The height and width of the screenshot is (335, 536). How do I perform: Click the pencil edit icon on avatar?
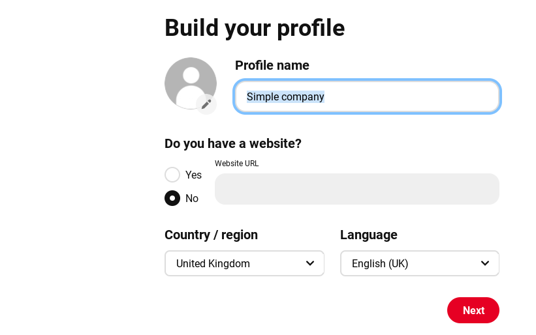[206, 104]
